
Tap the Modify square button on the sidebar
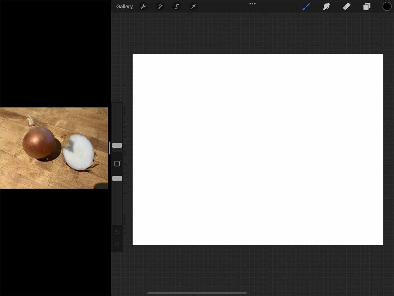click(117, 163)
